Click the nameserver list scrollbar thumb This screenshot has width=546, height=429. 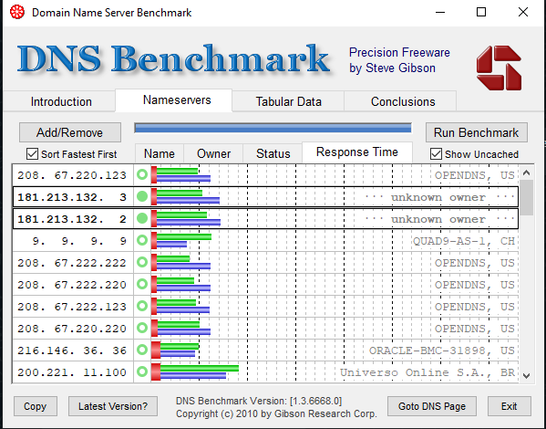527,198
